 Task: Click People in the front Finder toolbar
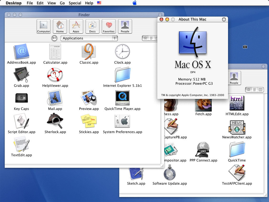(125, 27)
